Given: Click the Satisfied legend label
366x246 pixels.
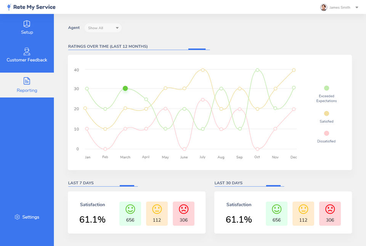Looking at the screenshot, I should pyautogui.click(x=327, y=121).
